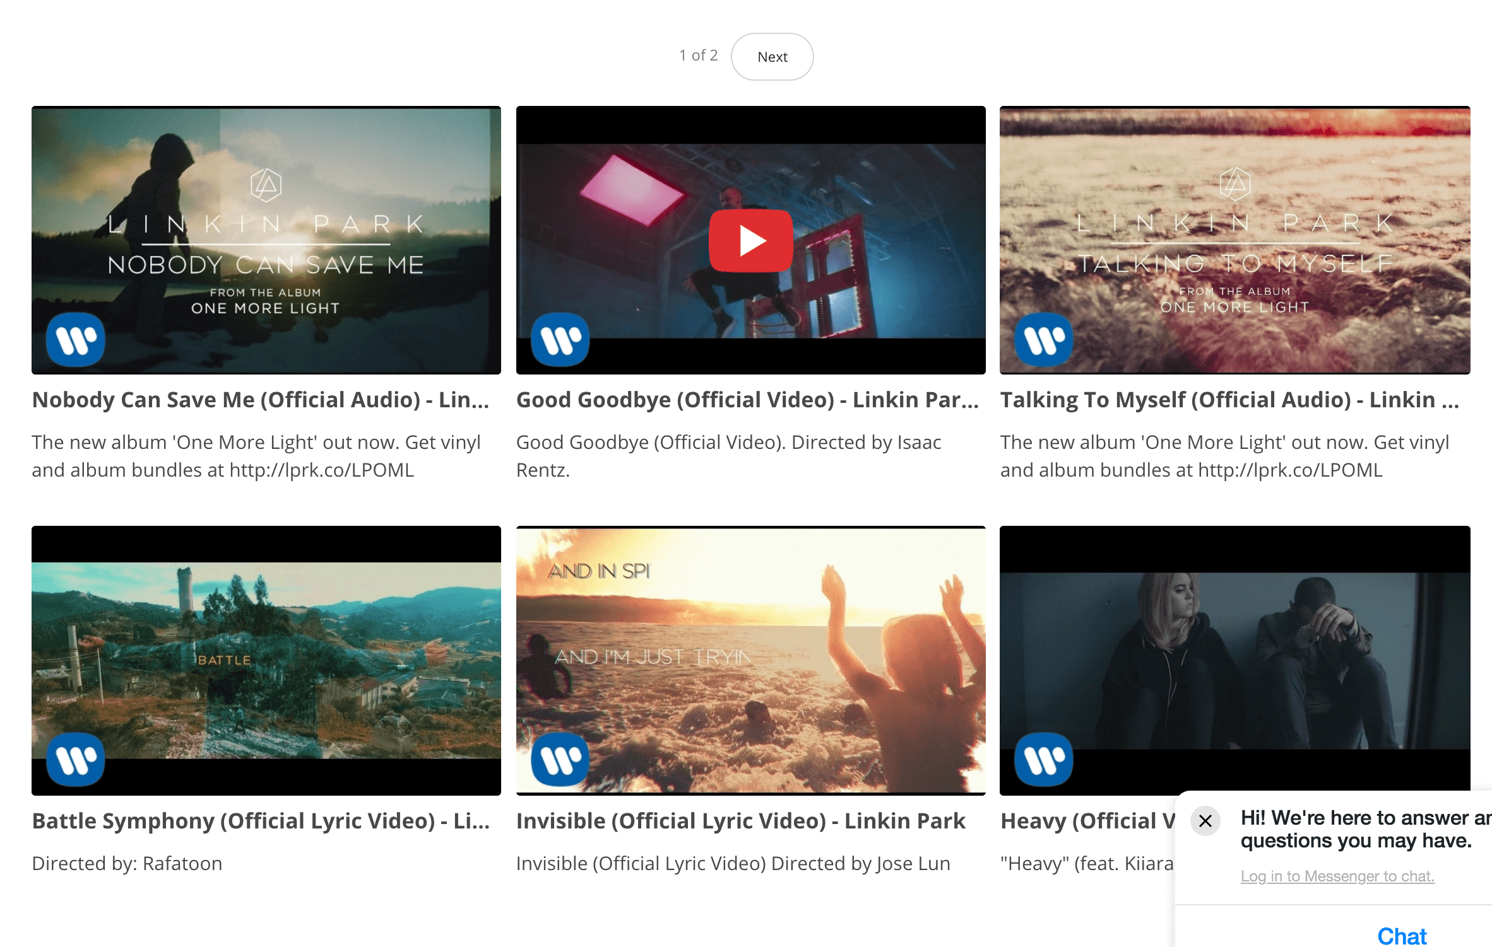
Task: Open the Battle Symphony video thumbnail
Action: click(266, 661)
